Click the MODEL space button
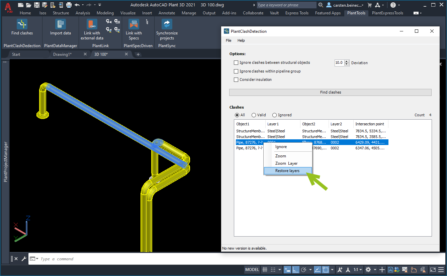The height and width of the screenshot is (276, 447). [x=252, y=270]
